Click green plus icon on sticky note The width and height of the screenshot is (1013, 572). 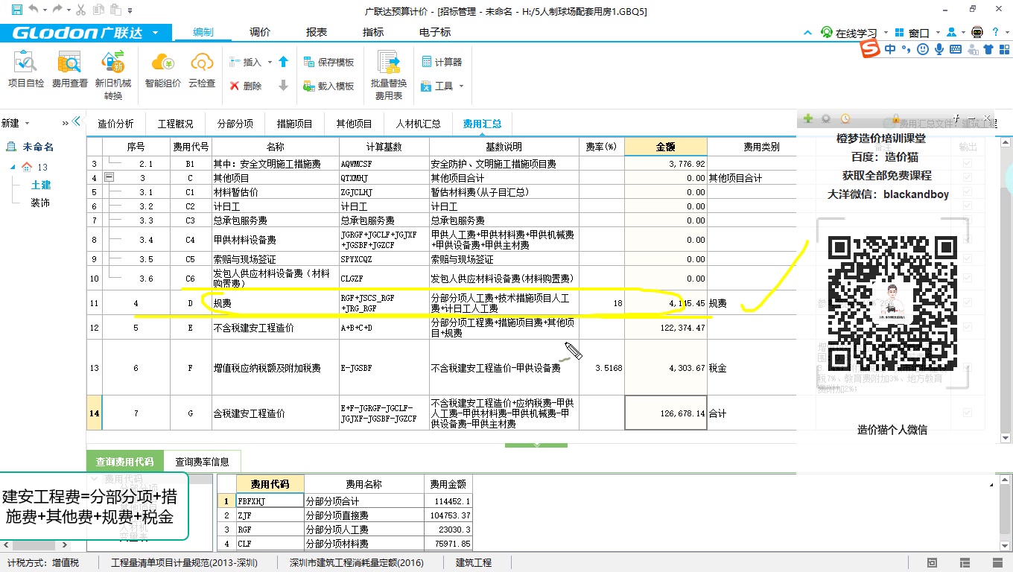[x=807, y=119]
